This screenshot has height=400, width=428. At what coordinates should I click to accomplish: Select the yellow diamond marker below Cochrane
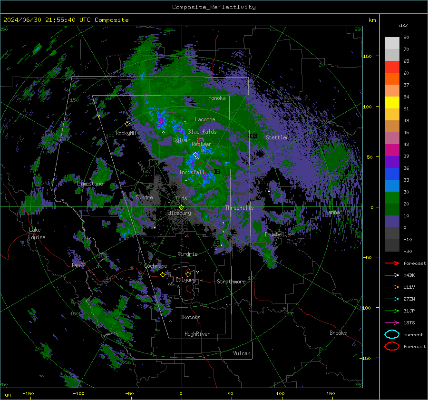coord(163,274)
